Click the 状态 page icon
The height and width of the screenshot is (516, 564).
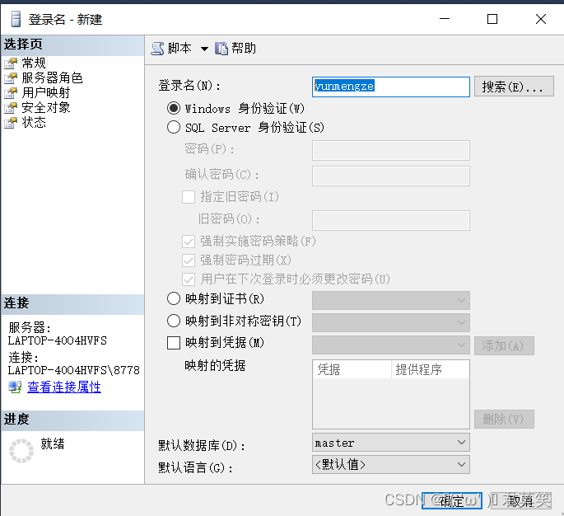point(11,123)
